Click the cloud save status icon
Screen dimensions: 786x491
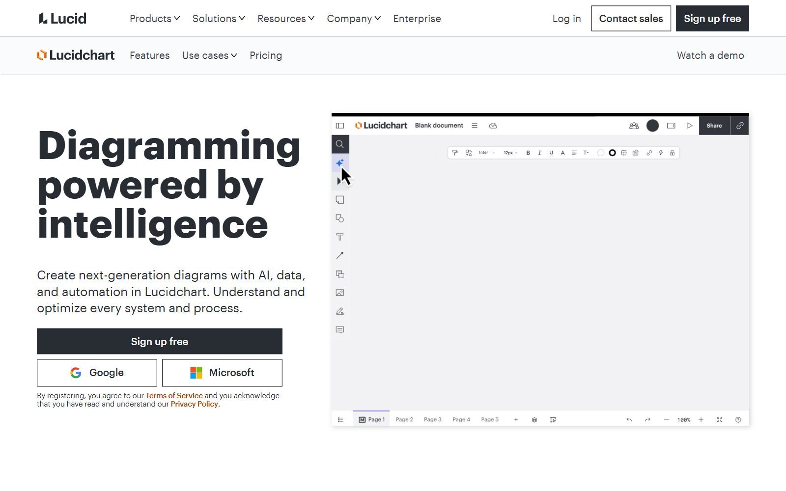[493, 126]
